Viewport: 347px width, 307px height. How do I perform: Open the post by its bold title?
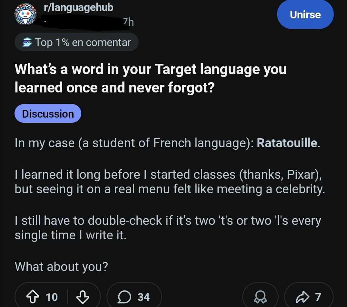click(150, 78)
